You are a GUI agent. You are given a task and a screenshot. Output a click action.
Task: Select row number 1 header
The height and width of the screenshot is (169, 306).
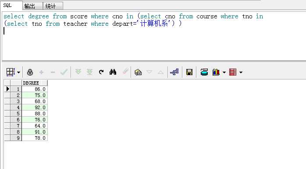(x=16, y=89)
